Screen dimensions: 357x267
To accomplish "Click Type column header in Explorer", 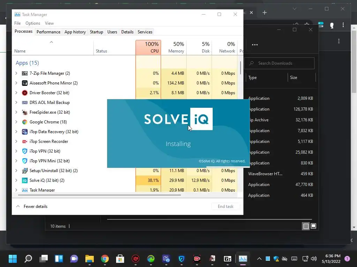I will 267,78.
